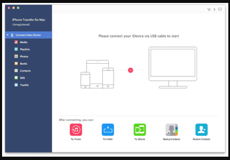Image resolution: width=230 pixels, height=160 pixels.
Task: Open the feedback message icon
Action: [220, 9]
